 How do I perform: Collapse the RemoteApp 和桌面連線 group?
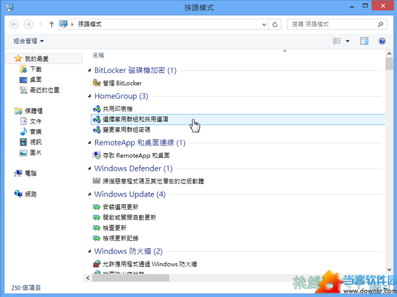[90, 142]
